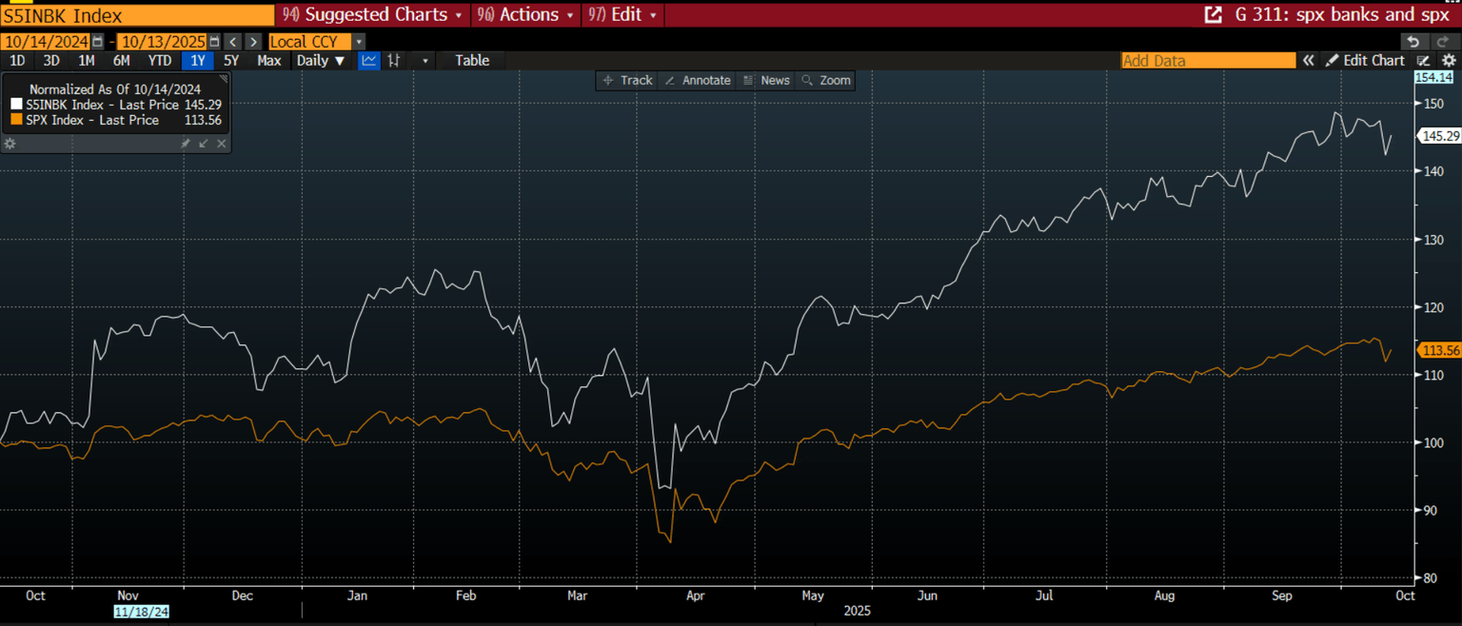
Task: Open the chart notes pencil icon
Action: click(1424, 60)
